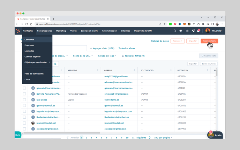
Task: Open the column menu for CORREO header
Action: [x=134, y=70]
